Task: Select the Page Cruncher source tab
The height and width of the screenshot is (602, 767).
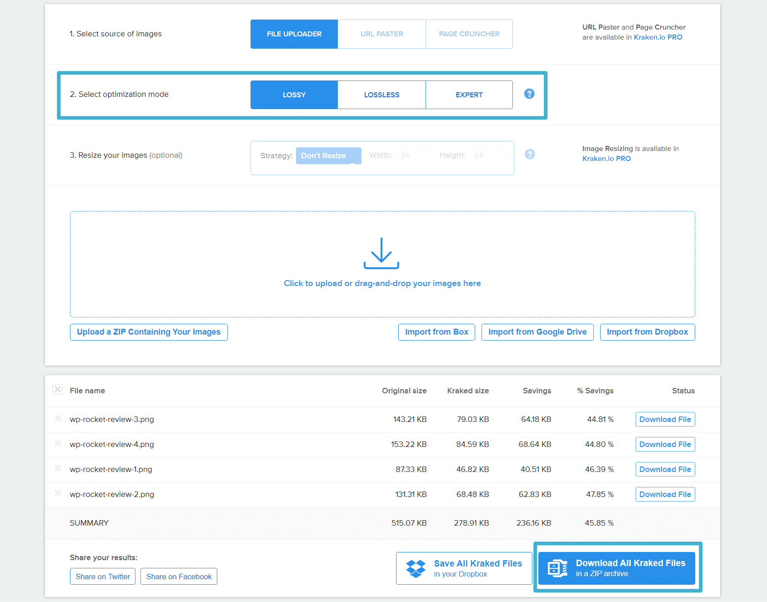Action: (x=469, y=34)
